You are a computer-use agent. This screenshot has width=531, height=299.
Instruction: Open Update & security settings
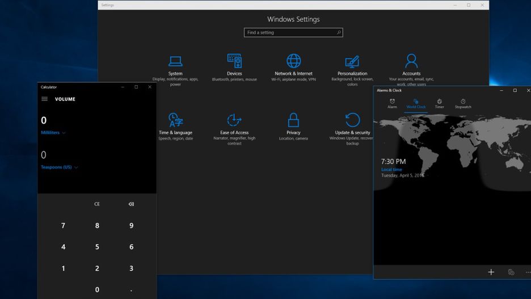coord(352,129)
